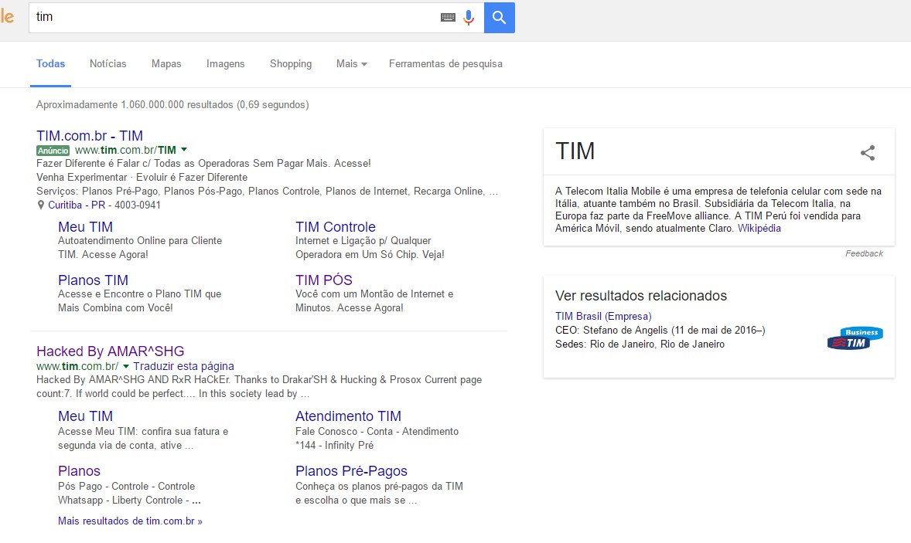
Task: Open the Wikipédia source link
Action: tap(759, 228)
